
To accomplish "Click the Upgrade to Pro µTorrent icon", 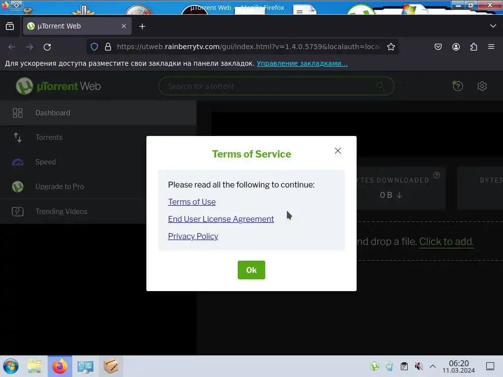I will coord(18,187).
